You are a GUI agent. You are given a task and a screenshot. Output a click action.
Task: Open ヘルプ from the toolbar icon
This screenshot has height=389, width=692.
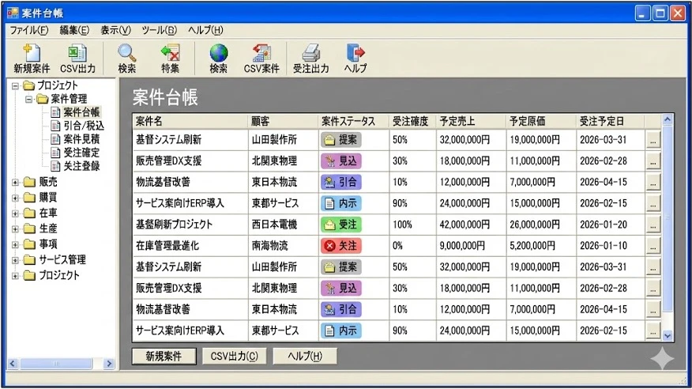click(x=355, y=58)
